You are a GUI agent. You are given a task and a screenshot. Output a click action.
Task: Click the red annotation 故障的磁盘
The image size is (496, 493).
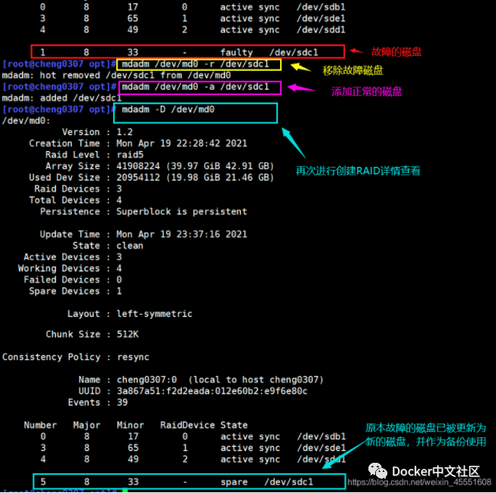pos(396,51)
